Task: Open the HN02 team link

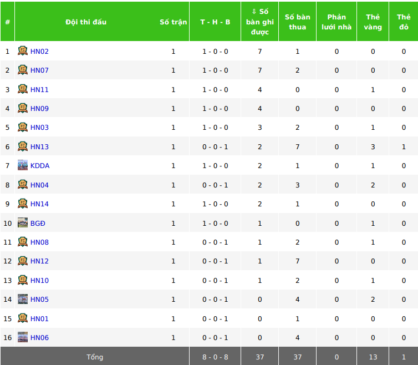Action: click(x=39, y=52)
